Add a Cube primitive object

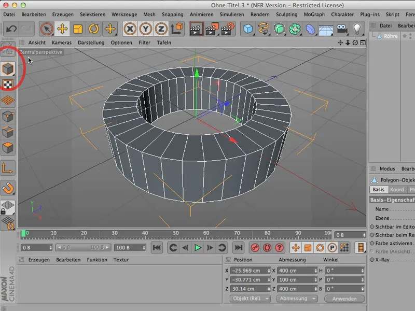point(248,29)
